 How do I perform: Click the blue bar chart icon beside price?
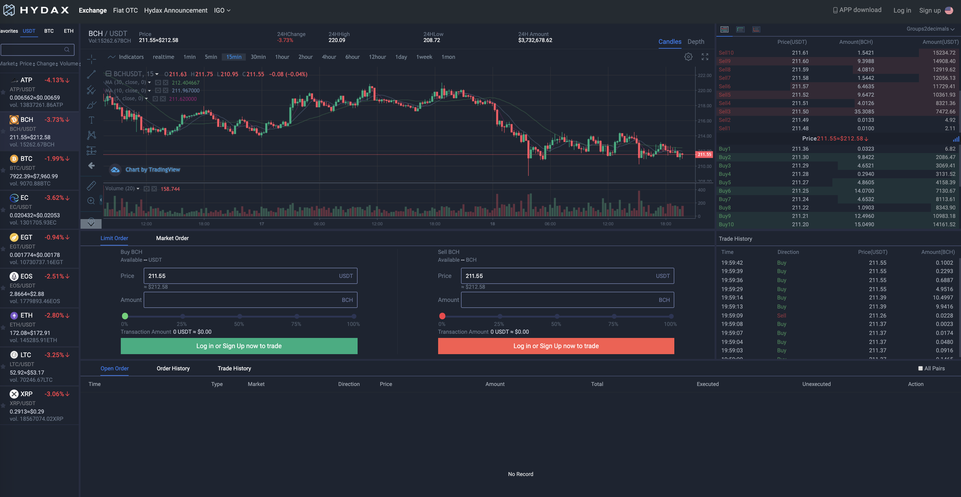tap(956, 139)
